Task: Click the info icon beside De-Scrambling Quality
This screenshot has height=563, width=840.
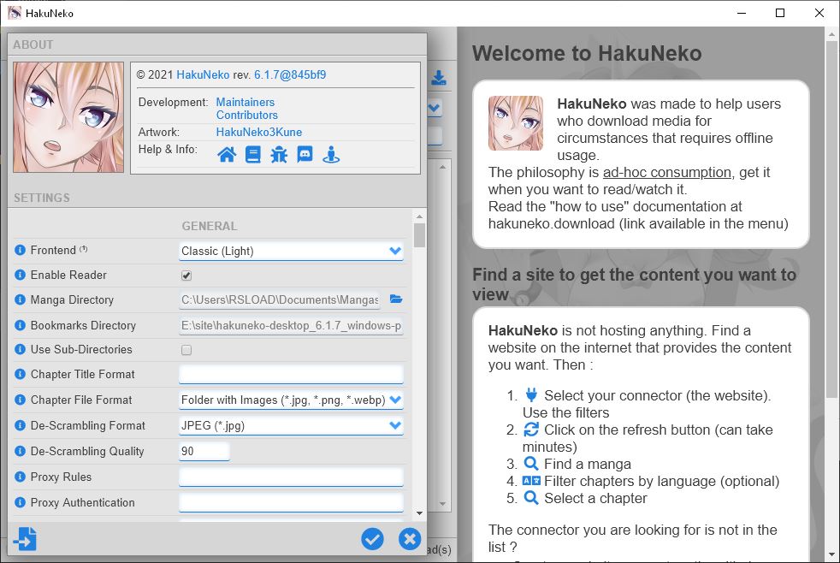Action: pos(20,451)
